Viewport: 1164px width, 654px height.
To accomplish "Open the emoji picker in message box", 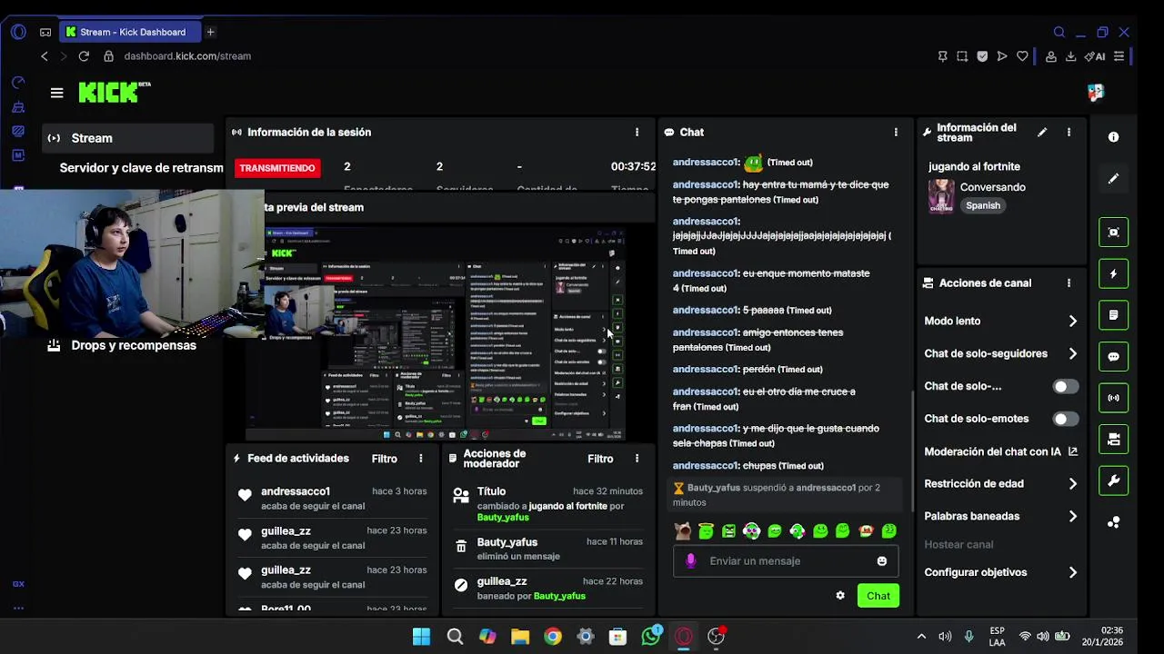I will (x=881, y=561).
